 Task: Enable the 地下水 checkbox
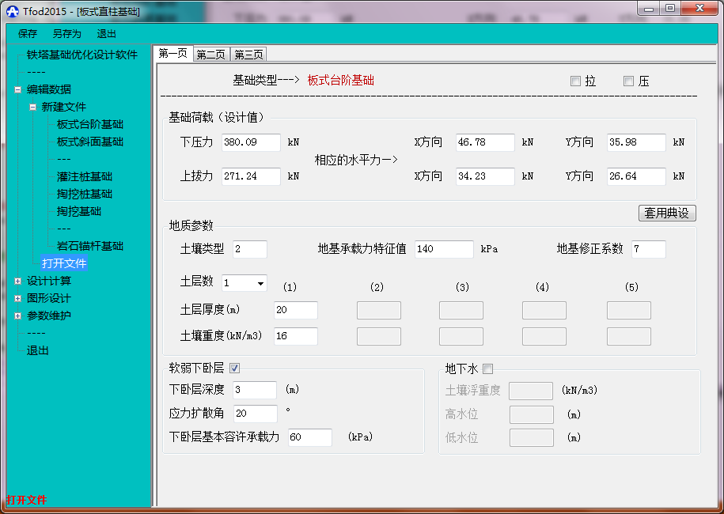[487, 368]
